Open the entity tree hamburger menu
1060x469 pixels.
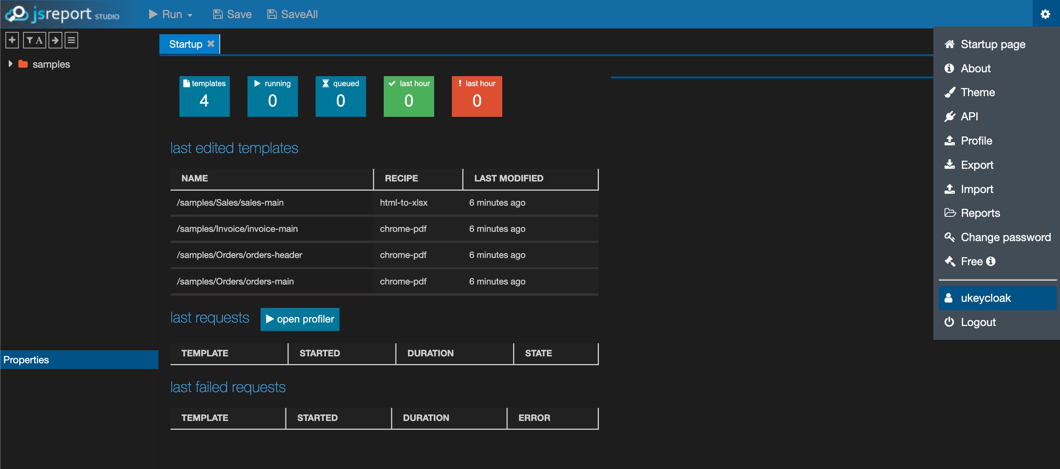click(71, 40)
